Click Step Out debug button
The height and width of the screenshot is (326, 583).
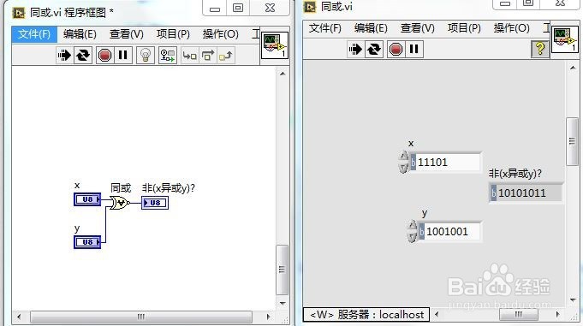click(226, 56)
